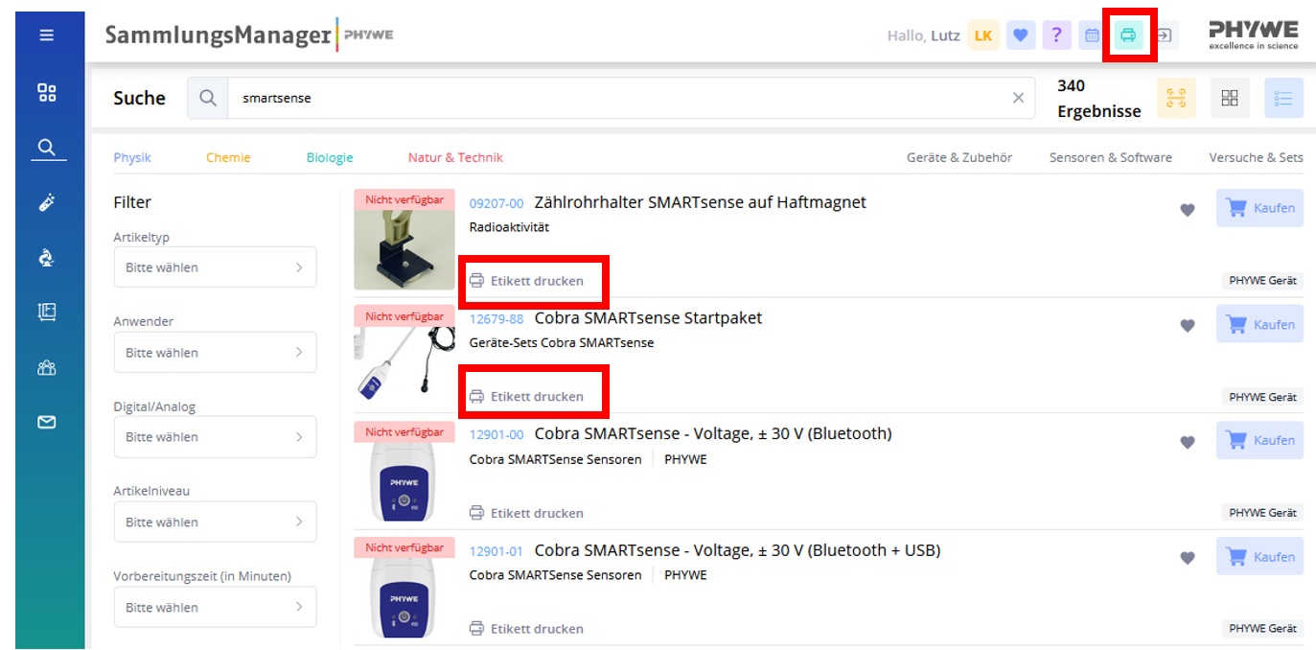This screenshot has height=650, width=1316.
Task: Open the calendar icon in the header
Action: pyautogui.click(x=1092, y=35)
